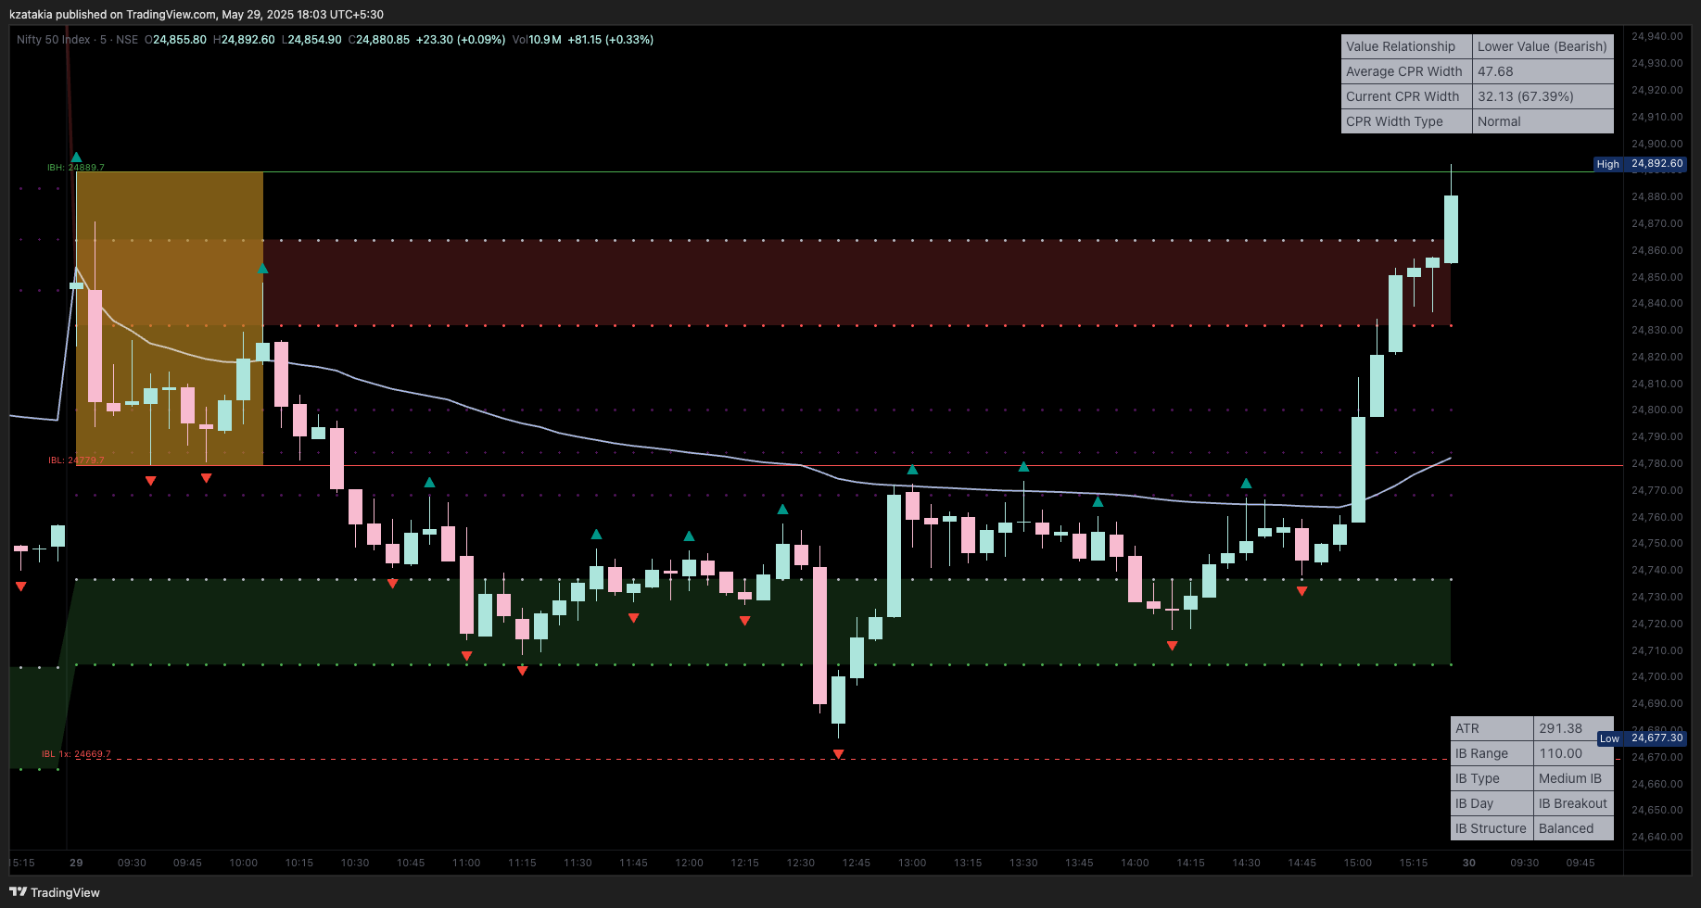Select the Medium IB value
The height and width of the screenshot is (908, 1701).
(x=1574, y=778)
